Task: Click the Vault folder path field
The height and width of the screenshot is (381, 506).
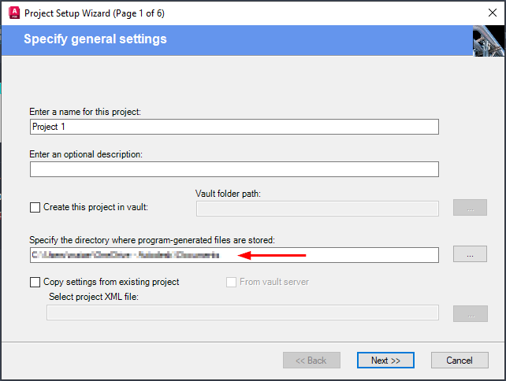Action: coord(317,208)
